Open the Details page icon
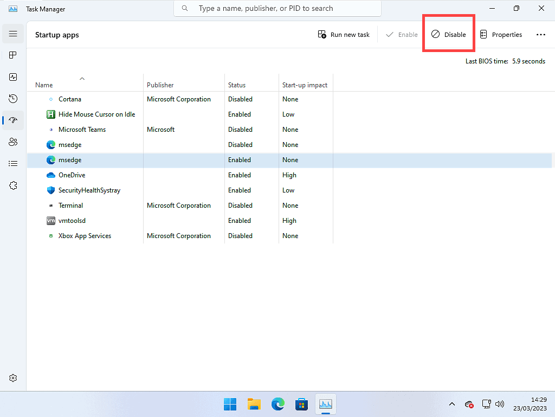This screenshot has width=555, height=417. coord(13,164)
